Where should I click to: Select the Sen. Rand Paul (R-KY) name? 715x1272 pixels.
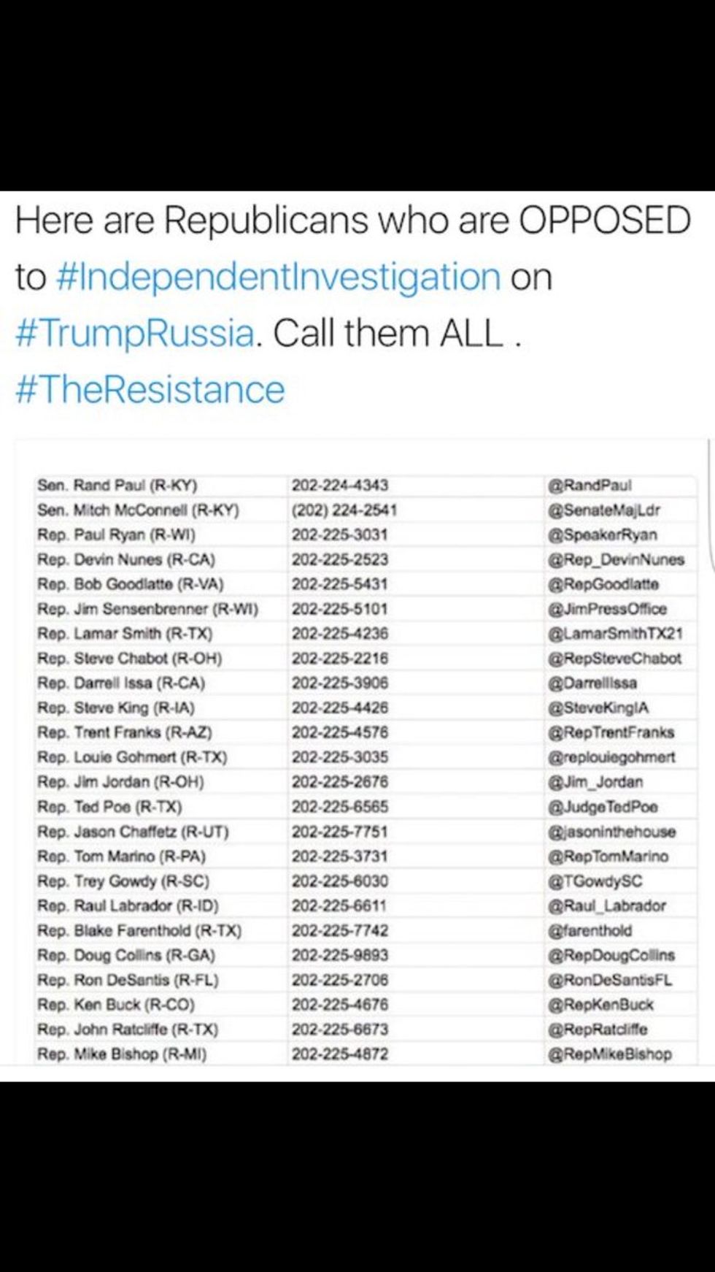click(x=117, y=485)
